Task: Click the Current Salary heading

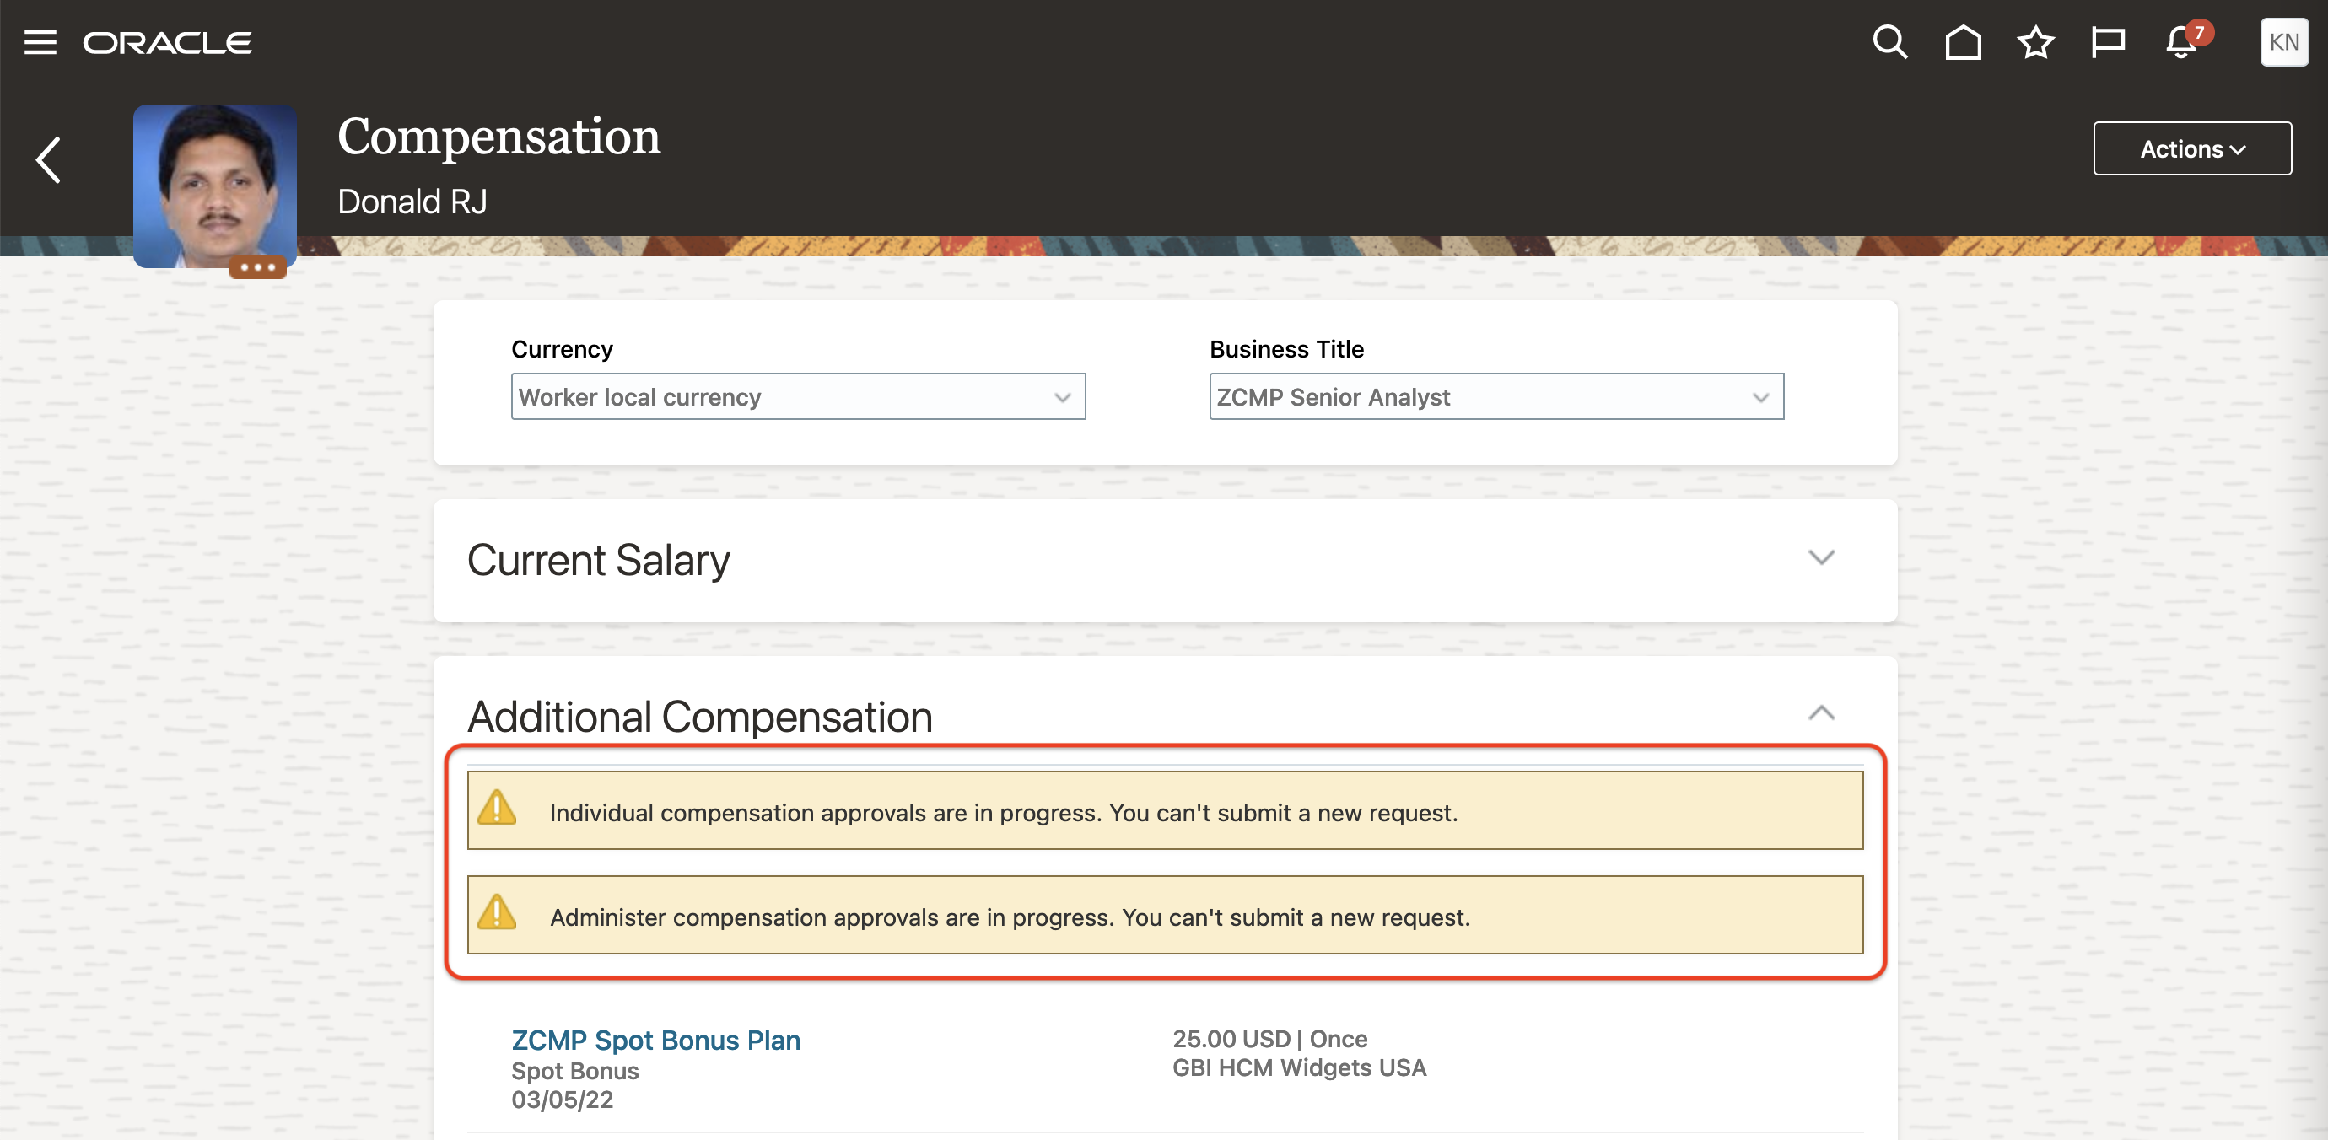Action: [598, 560]
